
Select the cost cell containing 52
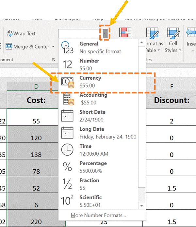click(x=33, y=185)
